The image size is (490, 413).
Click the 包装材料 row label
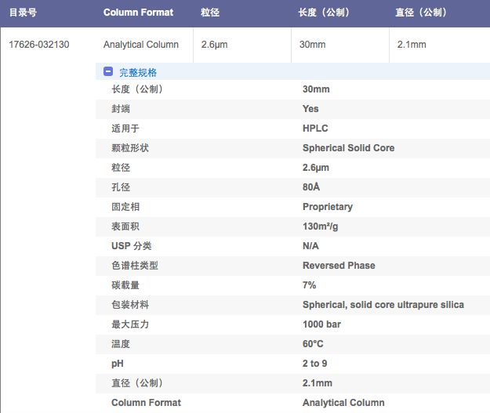130,305
